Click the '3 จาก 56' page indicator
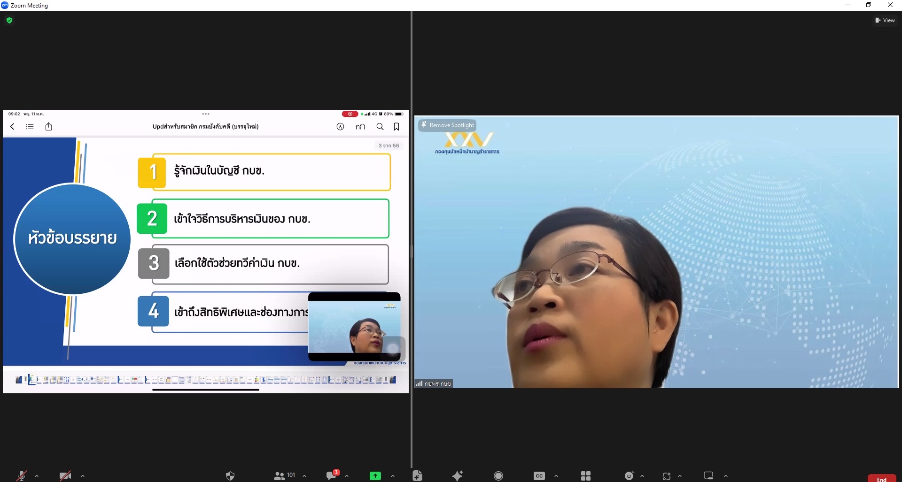Viewport: 902px width, 482px height. (x=389, y=145)
